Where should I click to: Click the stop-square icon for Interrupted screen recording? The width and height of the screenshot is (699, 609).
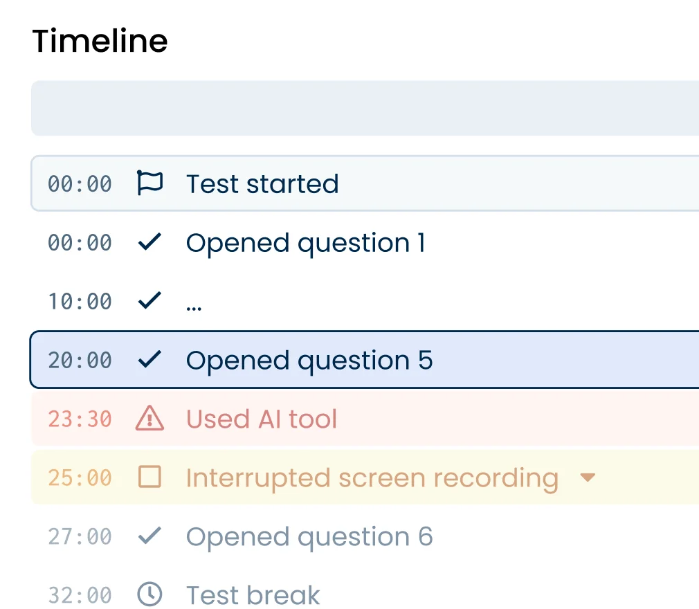pyautogui.click(x=149, y=478)
